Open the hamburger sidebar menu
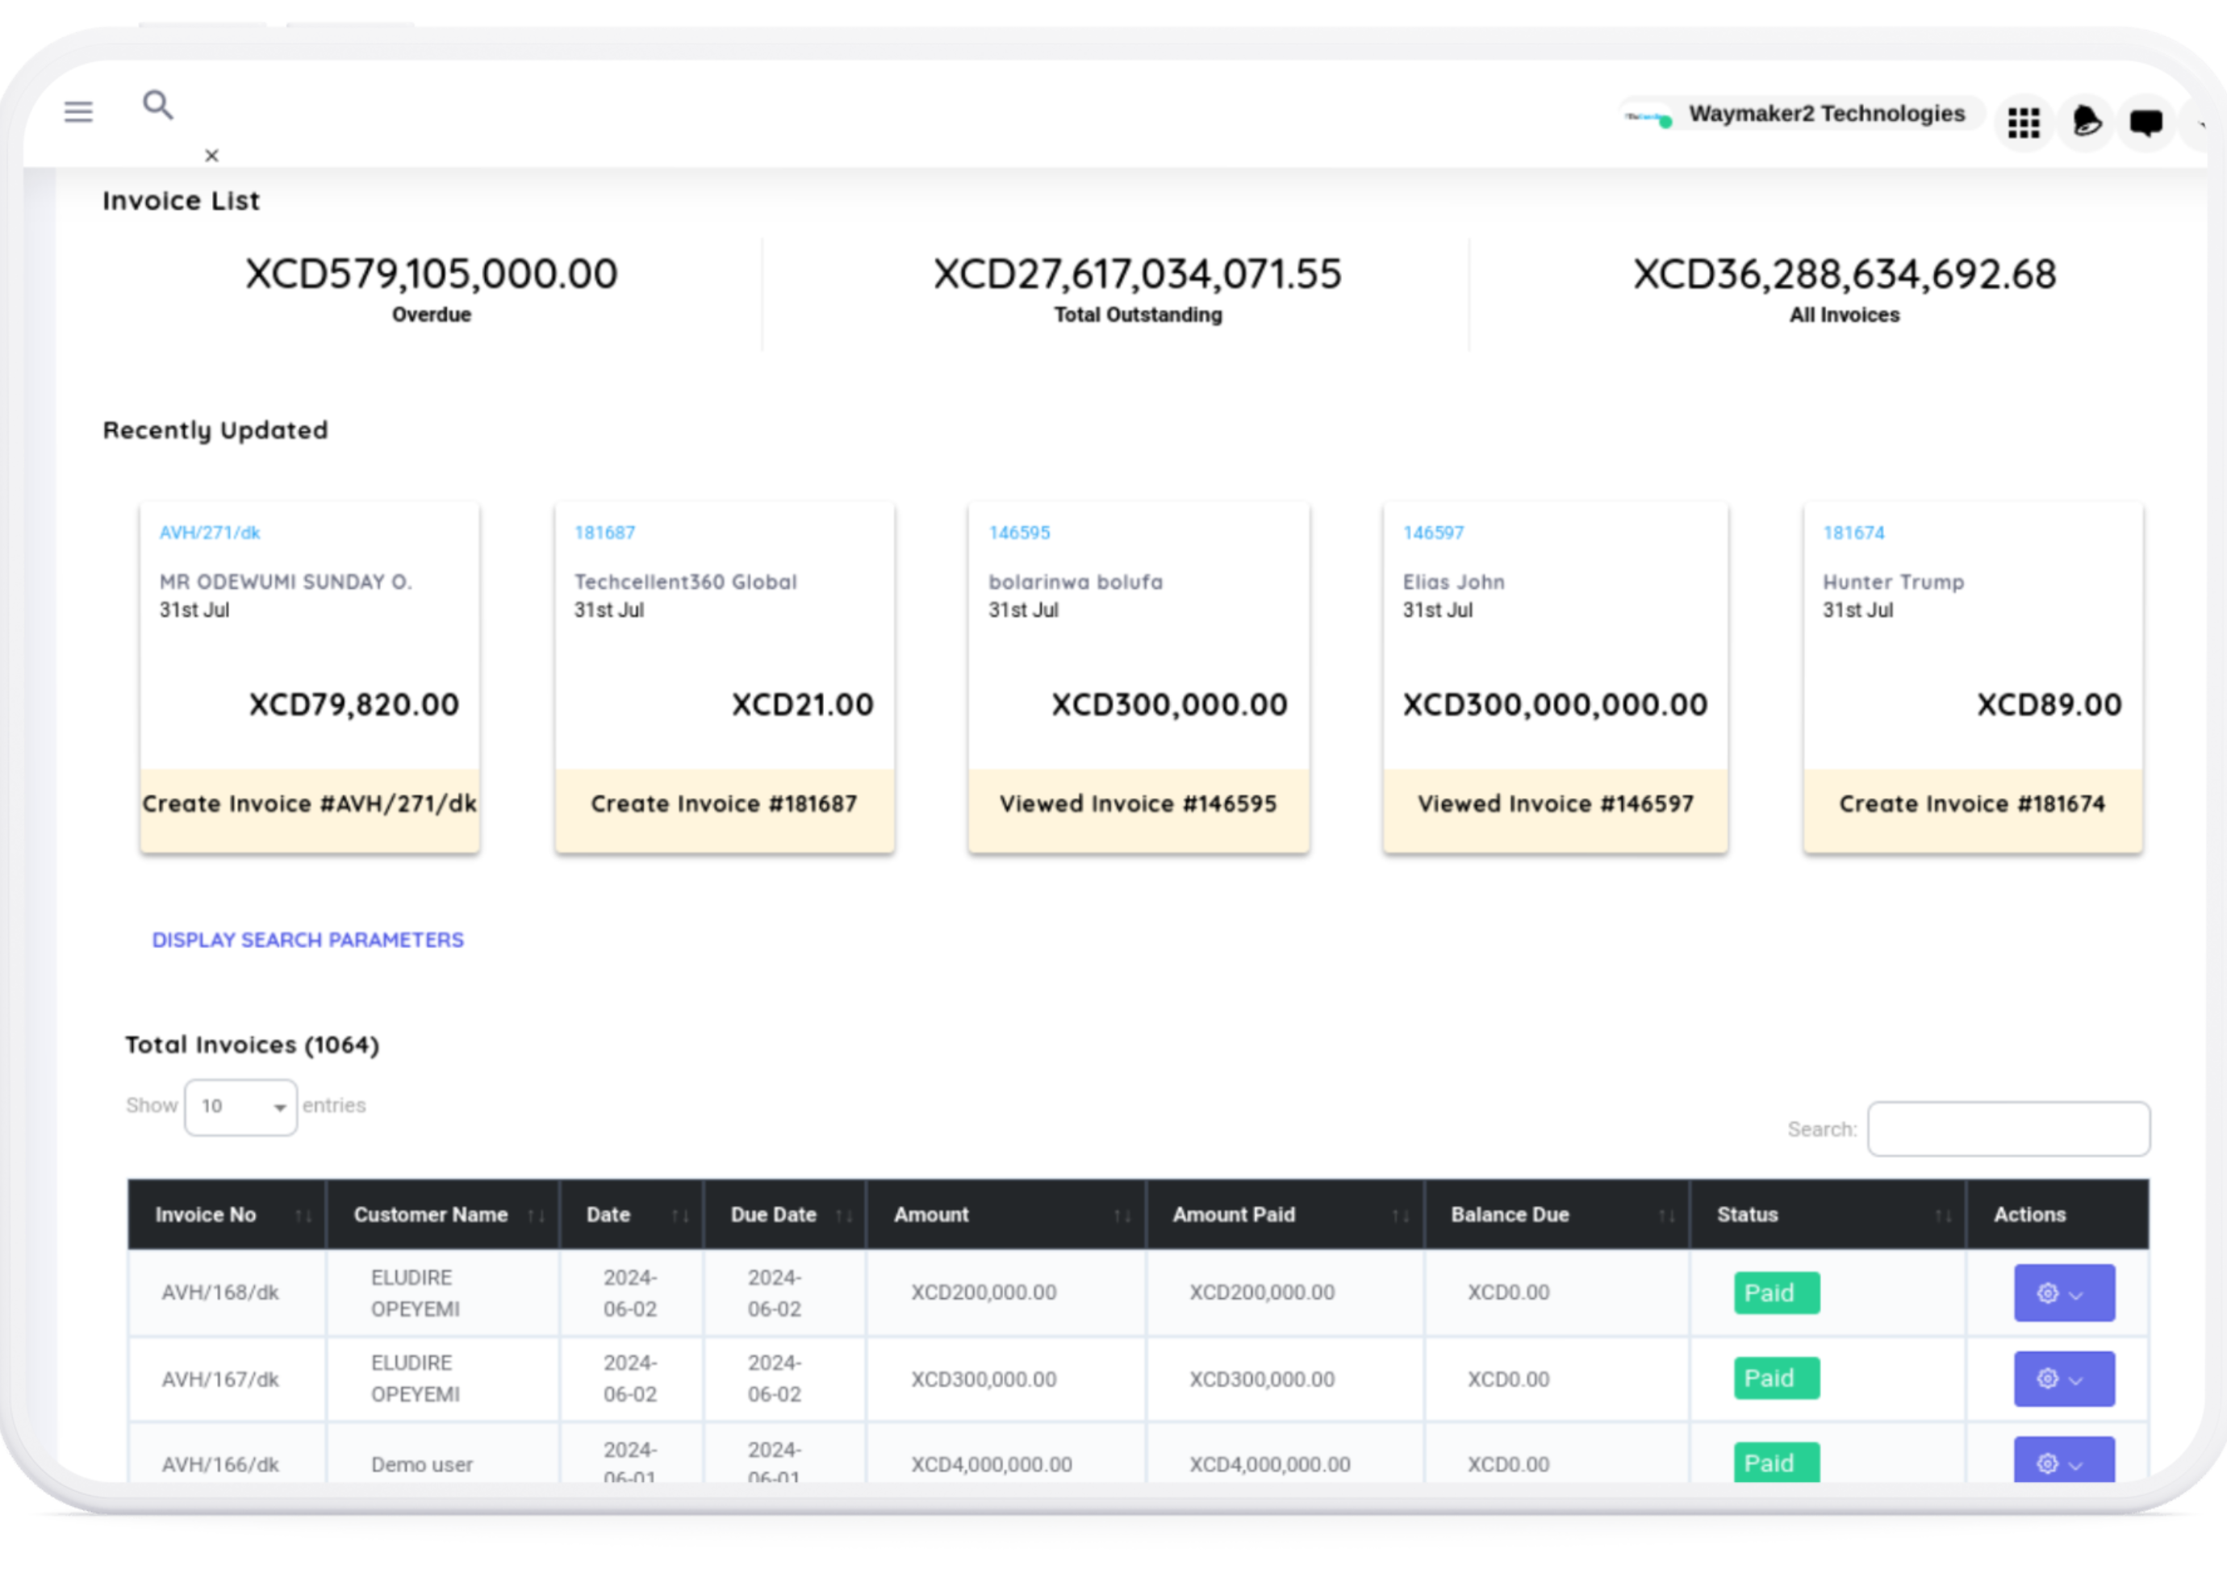Image resolution: width=2227 pixels, height=1578 pixels. [x=79, y=112]
